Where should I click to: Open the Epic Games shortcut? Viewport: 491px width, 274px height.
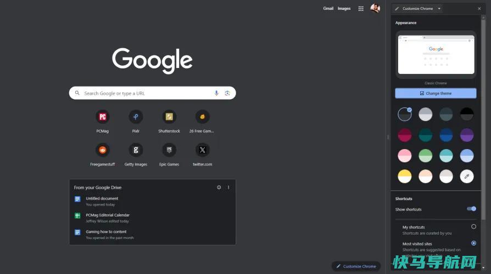(x=169, y=155)
